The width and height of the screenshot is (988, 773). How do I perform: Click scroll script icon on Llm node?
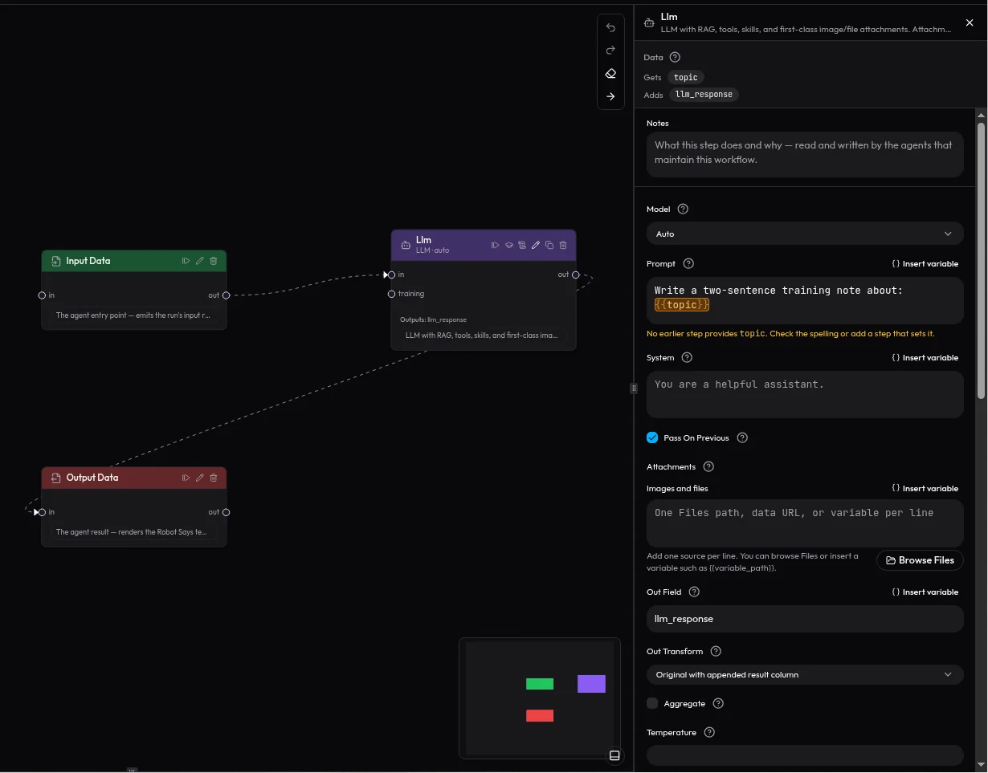pos(522,245)
